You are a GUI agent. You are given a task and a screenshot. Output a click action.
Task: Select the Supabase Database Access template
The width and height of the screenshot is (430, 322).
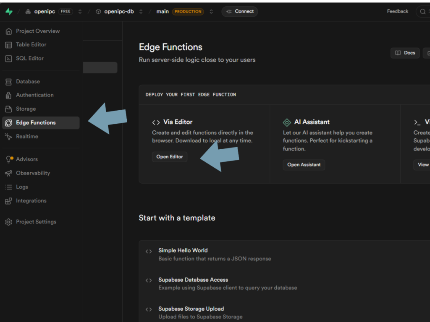(284, 284)
